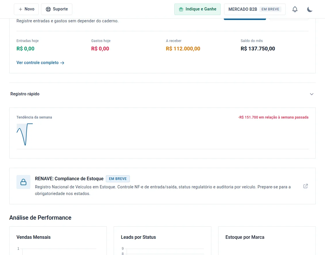Screen dimensions: 325x255
Task: Click the Saldo do mês value R$ 137.750,00
Action: (258, 49)
